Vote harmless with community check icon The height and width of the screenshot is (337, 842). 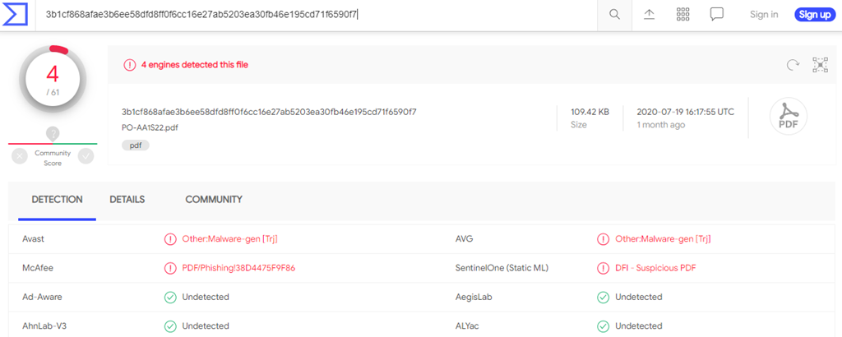click(x=86, y=156)
